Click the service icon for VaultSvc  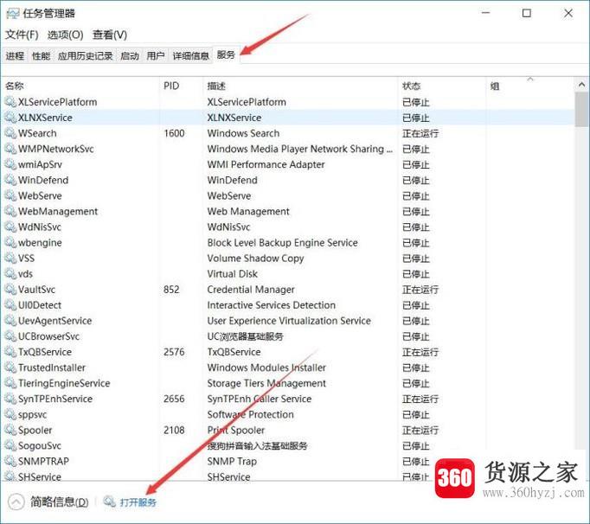coord(10,290)
